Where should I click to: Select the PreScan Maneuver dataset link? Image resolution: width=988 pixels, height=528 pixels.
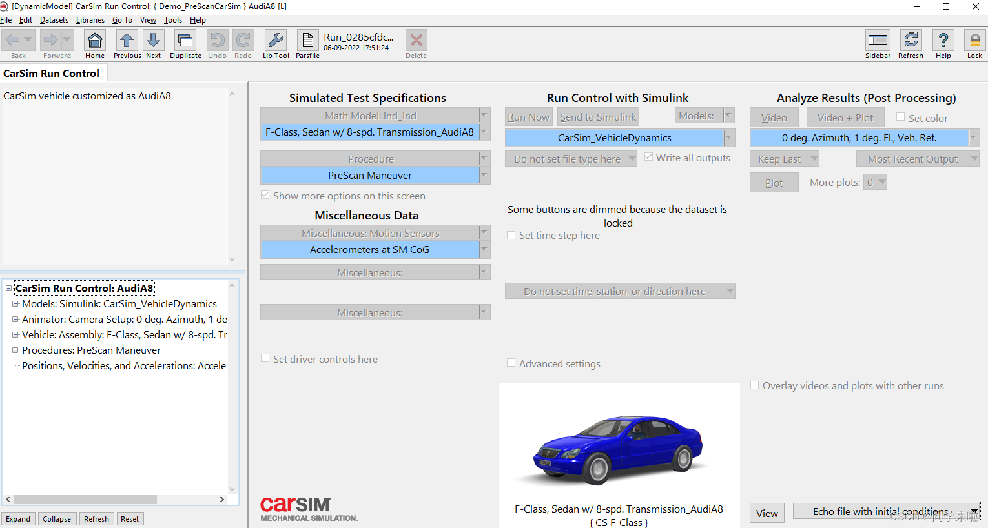(x=370, y=175)
